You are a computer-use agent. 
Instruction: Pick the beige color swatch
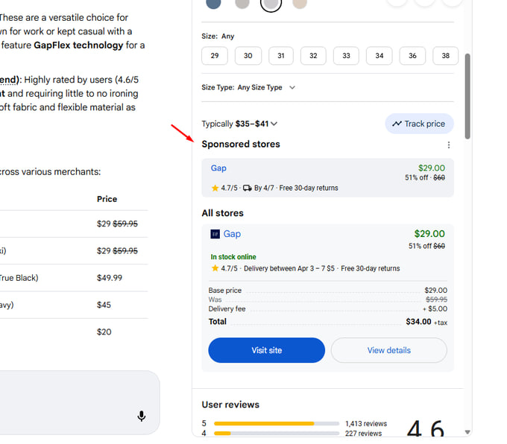[x=300, y=3]
